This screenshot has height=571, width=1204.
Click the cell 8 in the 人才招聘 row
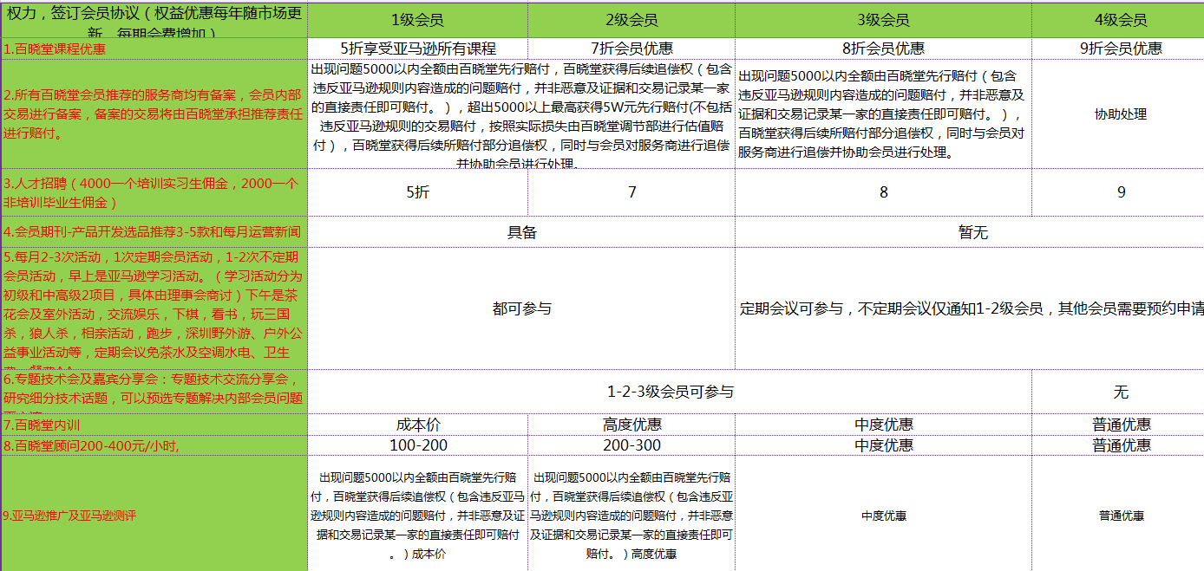click(883, 192)
